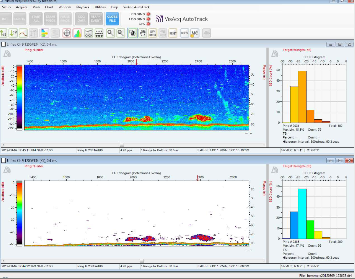
Task: Click the upper echogram horizontal scrollbar thumb
Action: 122,145
